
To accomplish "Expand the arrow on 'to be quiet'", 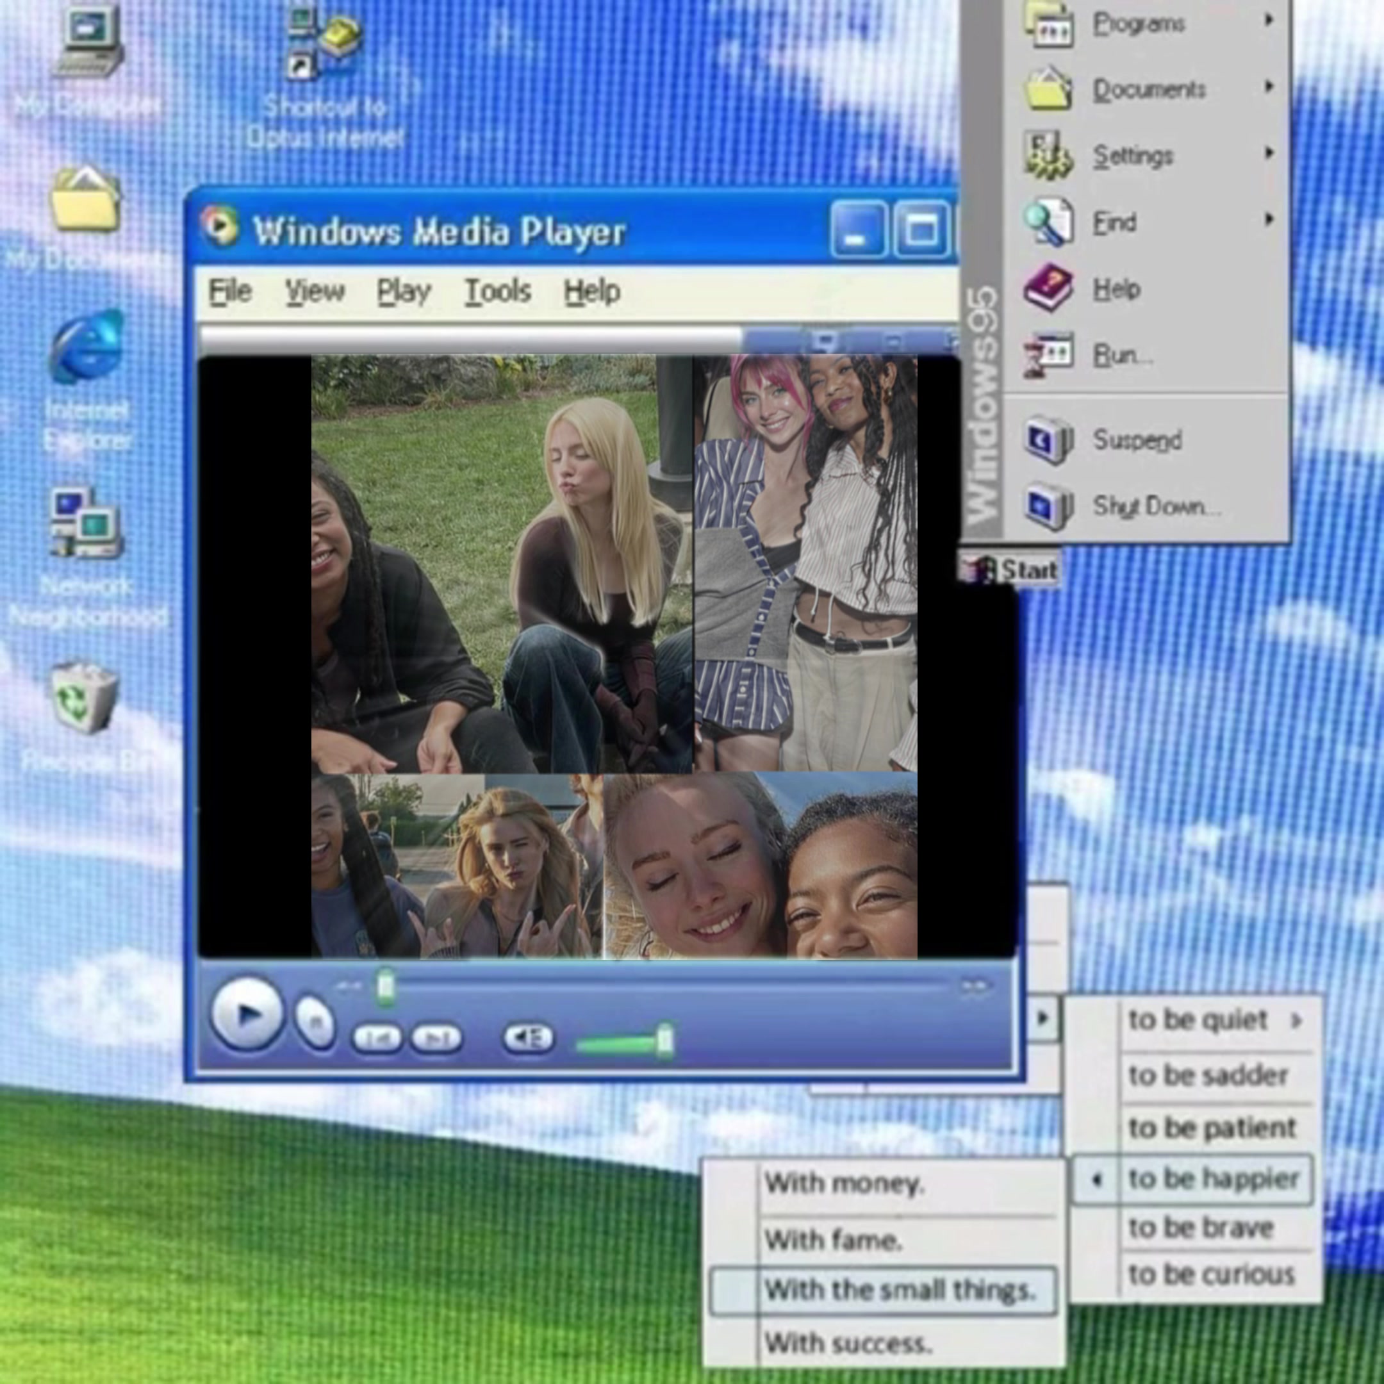I will click(1296, 1019).
